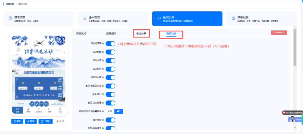Click the 参与选手 stat label in preview
Screen dimensions: 303x134
(x=23, y=88)
